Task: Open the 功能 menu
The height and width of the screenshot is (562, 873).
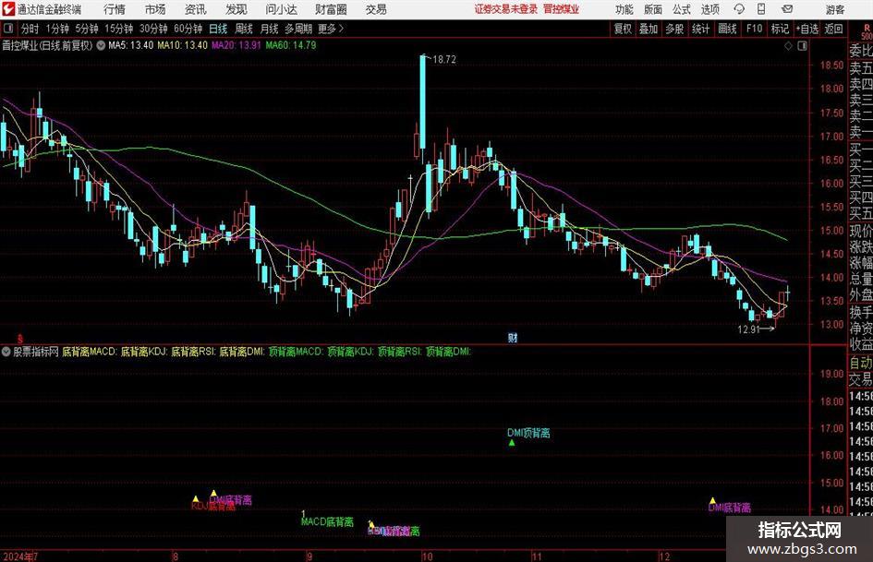Action: point(624,9)
